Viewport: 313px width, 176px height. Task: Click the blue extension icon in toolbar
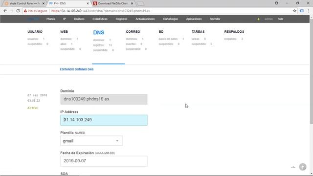tap(302, 11)
